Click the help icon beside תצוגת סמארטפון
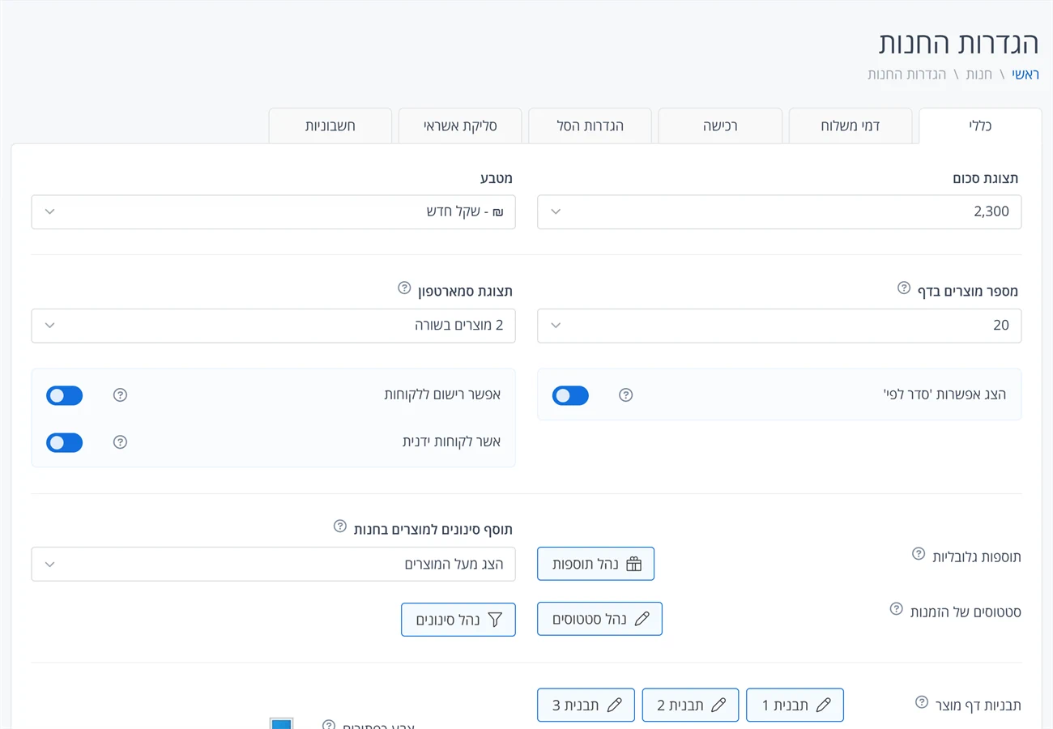 click(405, 288)
